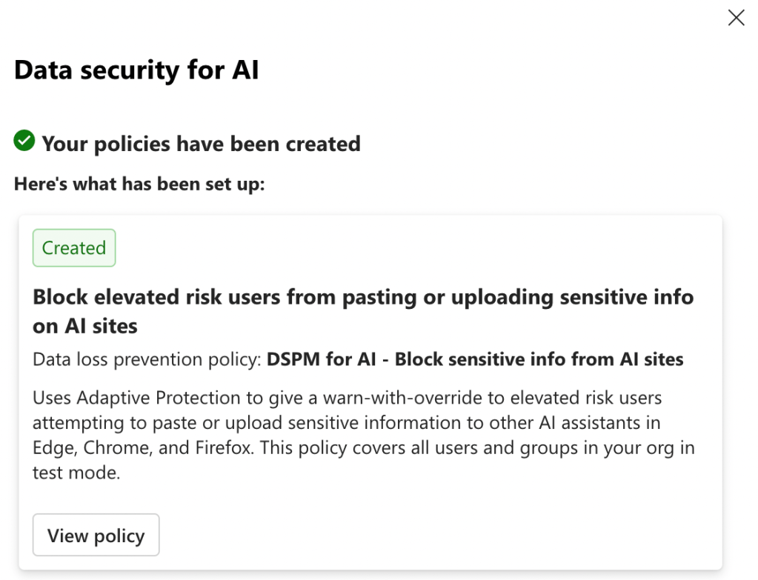This screenshot has width=758, height=580.
Task: Click the green Created status badge
Action: (74, 248)
